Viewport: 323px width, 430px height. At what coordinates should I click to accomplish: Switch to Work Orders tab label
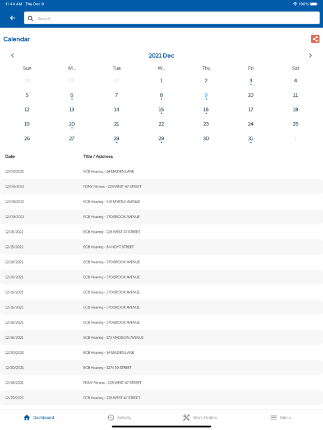pyautogui.click(x=205, y=417)
